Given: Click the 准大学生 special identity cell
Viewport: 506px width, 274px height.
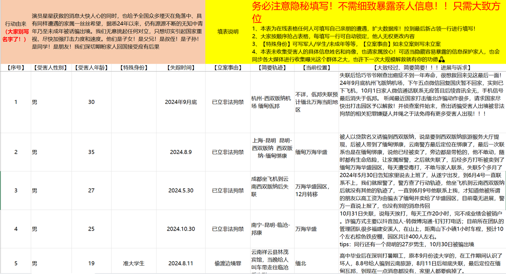Looking at the screenshot, I should tap(134, 263).
